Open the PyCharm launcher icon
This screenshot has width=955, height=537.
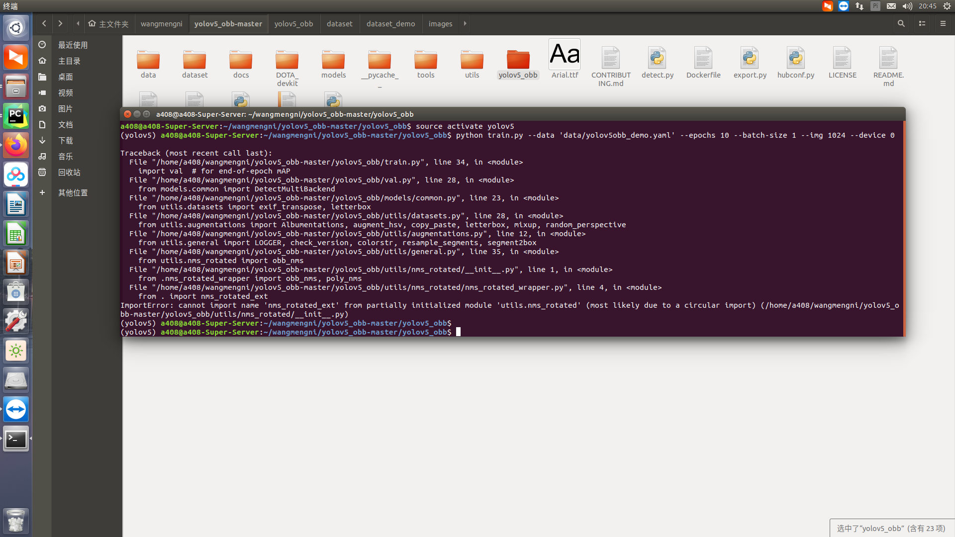click(x=16, y=116)
